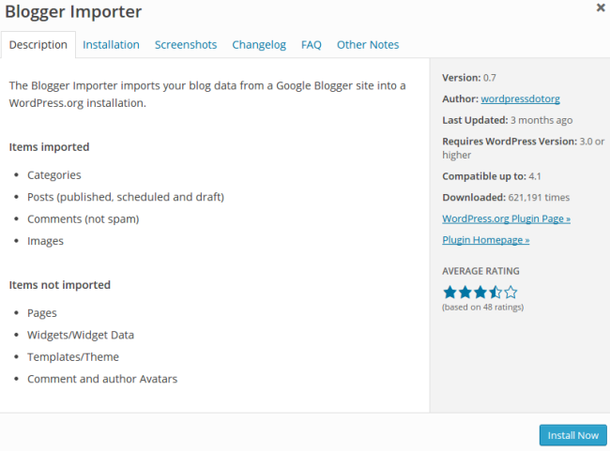The image size is (610, 451).
Task: Go to the Other Notes tab
Action: [368, 45]
